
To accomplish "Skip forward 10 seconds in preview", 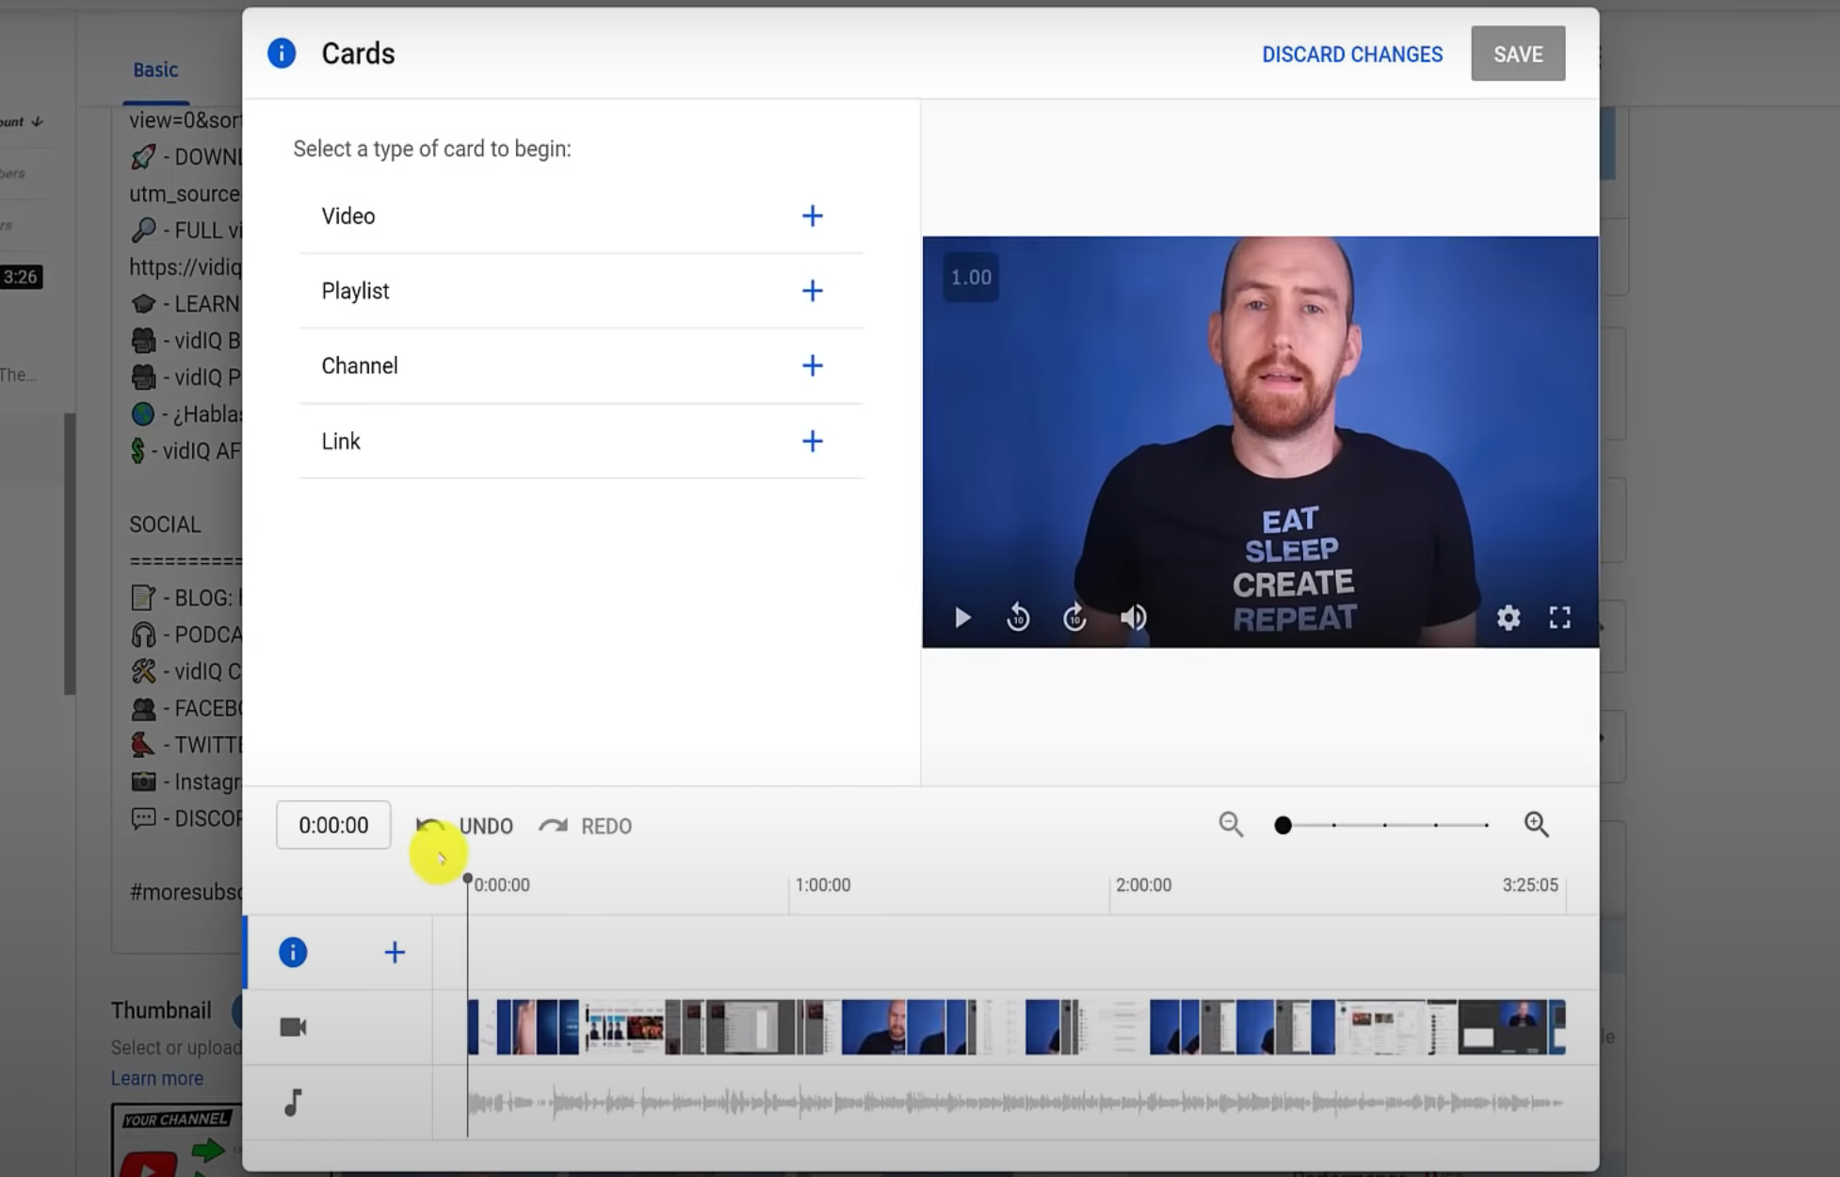I will pyautogui.click(x=1074, y=618).
